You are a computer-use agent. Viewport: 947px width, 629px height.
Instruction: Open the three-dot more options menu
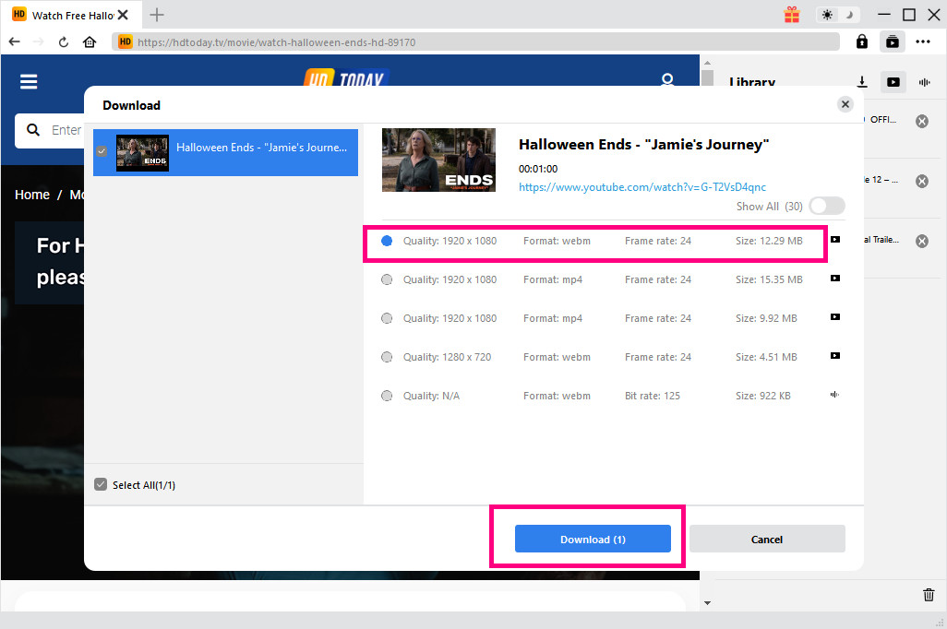point(923,42)
